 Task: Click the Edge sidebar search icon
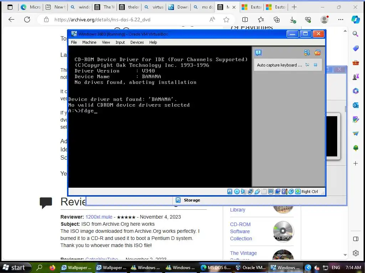355,34
